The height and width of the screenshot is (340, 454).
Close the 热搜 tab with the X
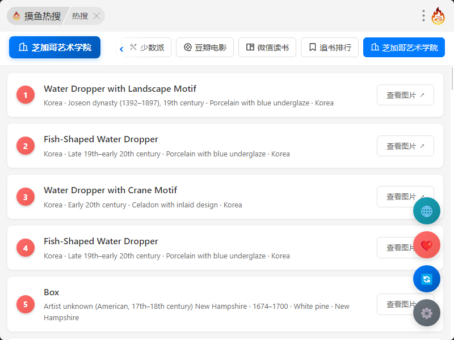pos(96,16)
